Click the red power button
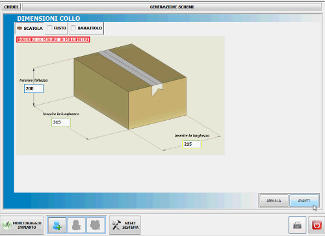The width and height of the screenshot is (325, 236). click(x=317, y=225)
